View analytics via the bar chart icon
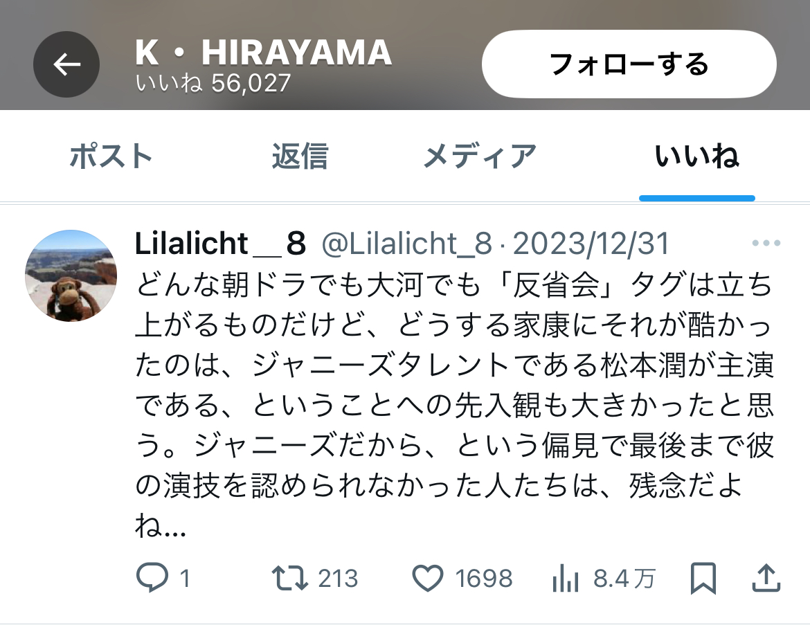The image size is (810, 625). [565, 578]
